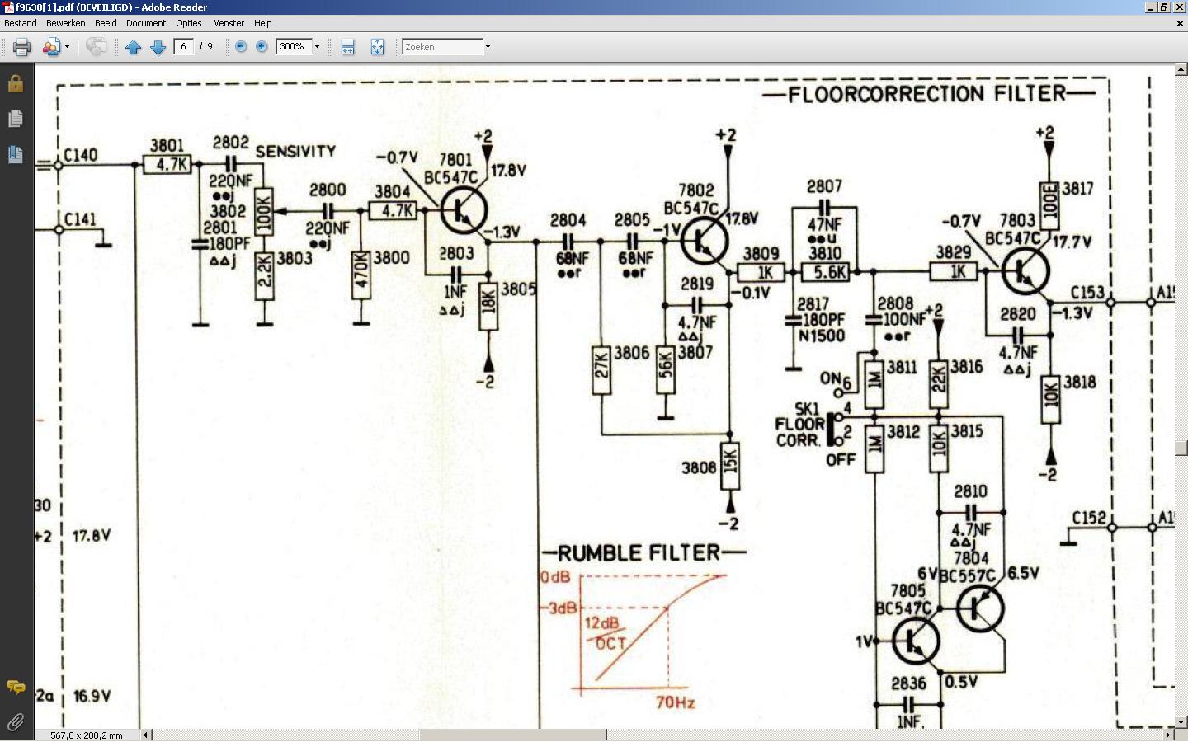1188x742 pixels.
Task: Expand the Zoeken search options dropdown
Action: point(488,47)
